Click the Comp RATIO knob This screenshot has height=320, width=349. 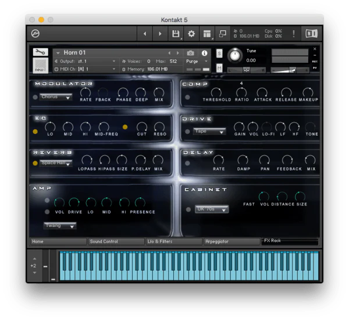[x=241, y=92]
